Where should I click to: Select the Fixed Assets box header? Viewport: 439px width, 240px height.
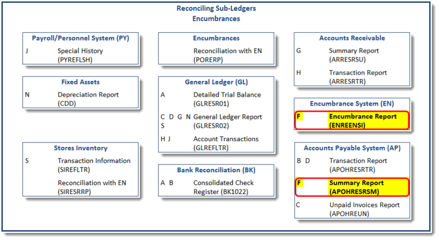pyautogui.click(x=80, y=82)
